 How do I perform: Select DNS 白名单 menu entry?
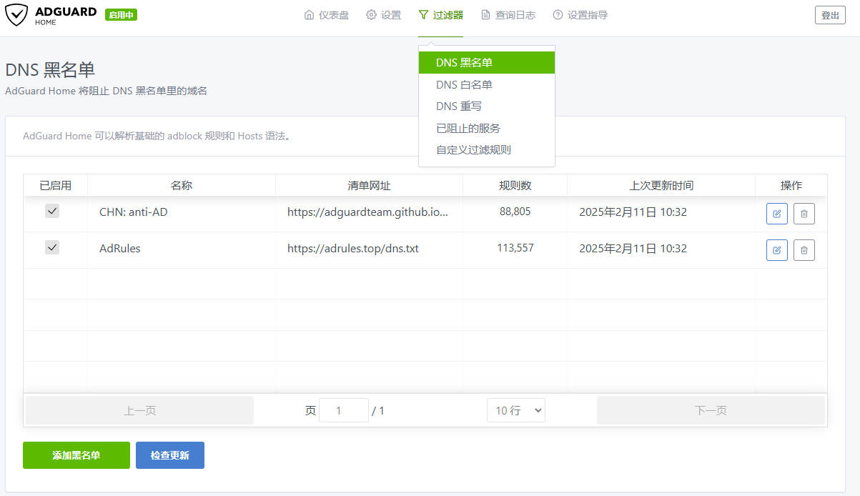(x=487, y=85)
